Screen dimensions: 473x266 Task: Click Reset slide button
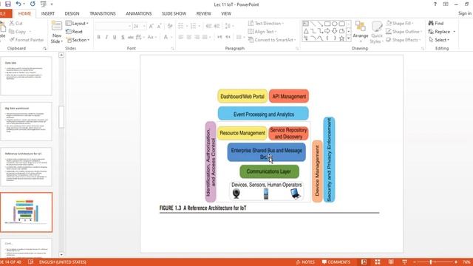tap(74, 31)
